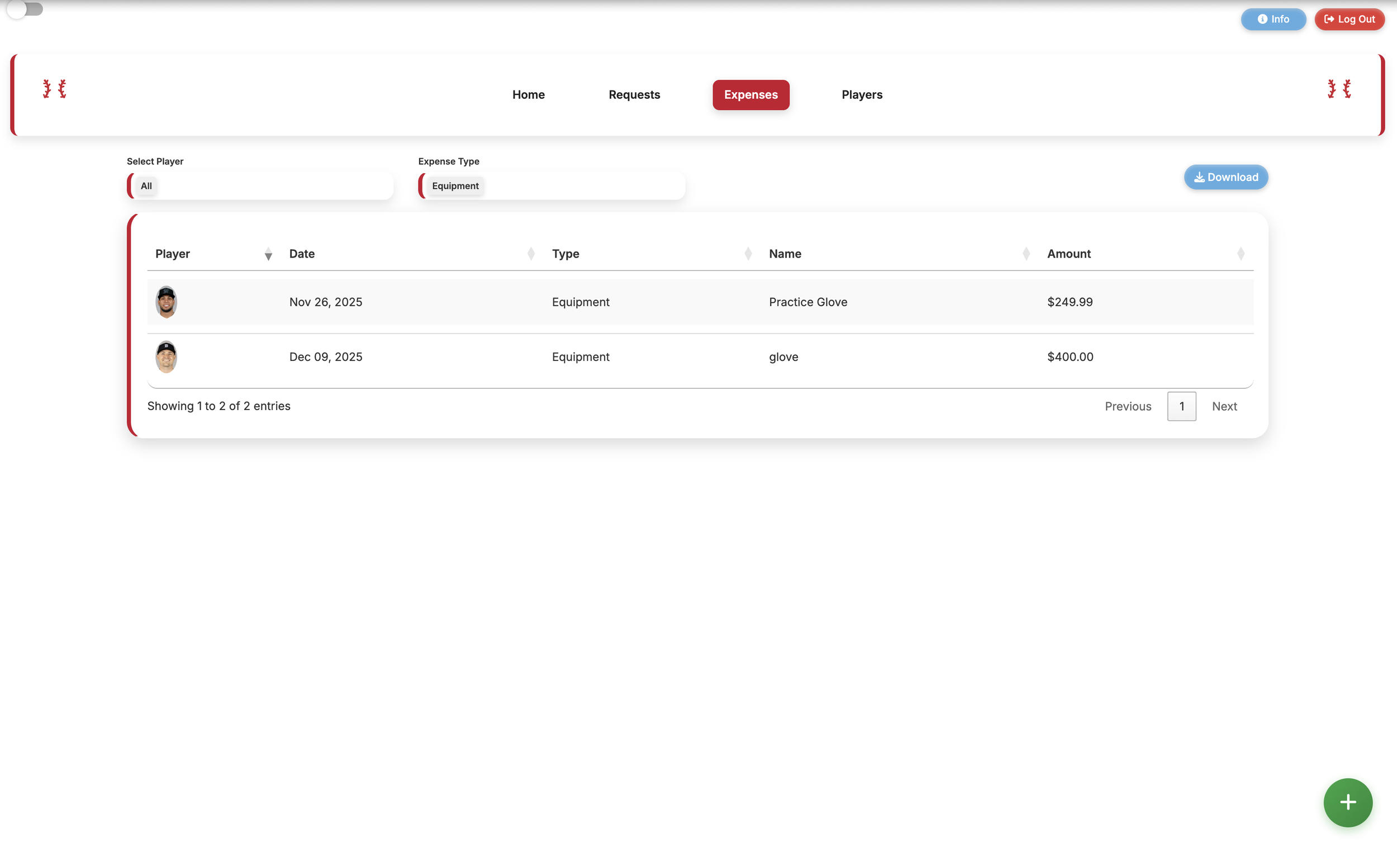Sort table by Date column arrow

point(531,254)
